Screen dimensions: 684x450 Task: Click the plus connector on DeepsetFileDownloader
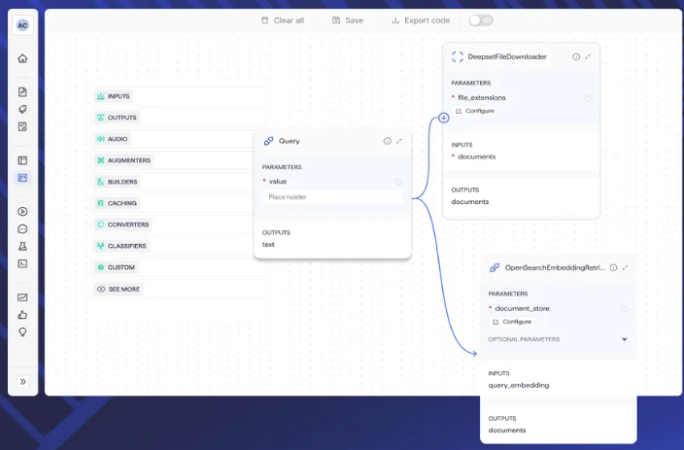444,118
